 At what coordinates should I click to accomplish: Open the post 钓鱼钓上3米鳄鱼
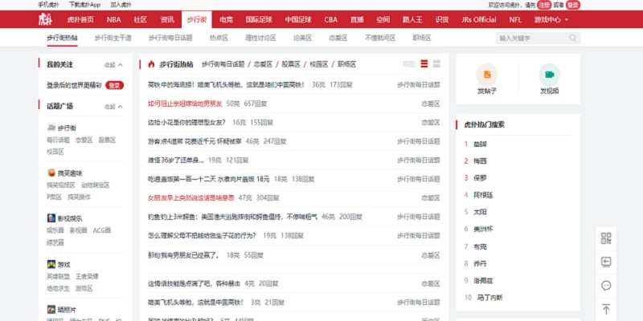(232, 217)
